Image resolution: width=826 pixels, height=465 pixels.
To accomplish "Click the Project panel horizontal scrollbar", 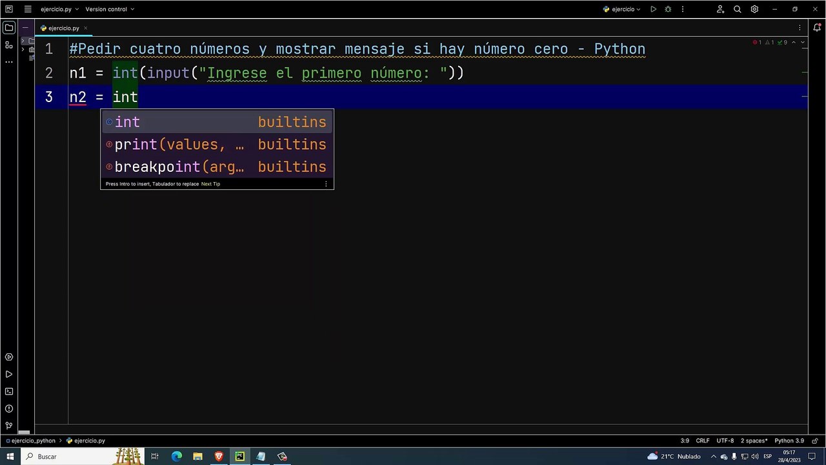I will [x=24, y=432].
